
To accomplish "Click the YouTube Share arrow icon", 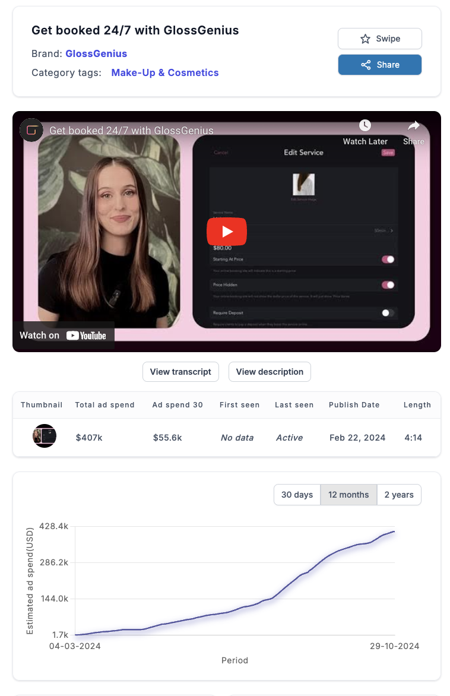I will pyautogui.click(x=414, y=126).
